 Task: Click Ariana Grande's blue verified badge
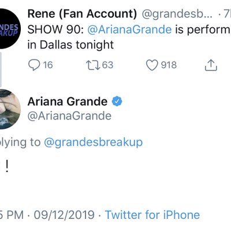pos(117,101)
